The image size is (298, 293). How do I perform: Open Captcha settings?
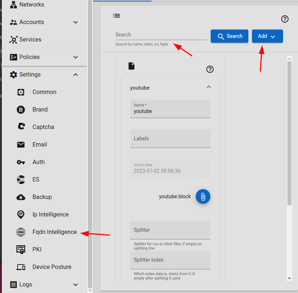[44, 127]
